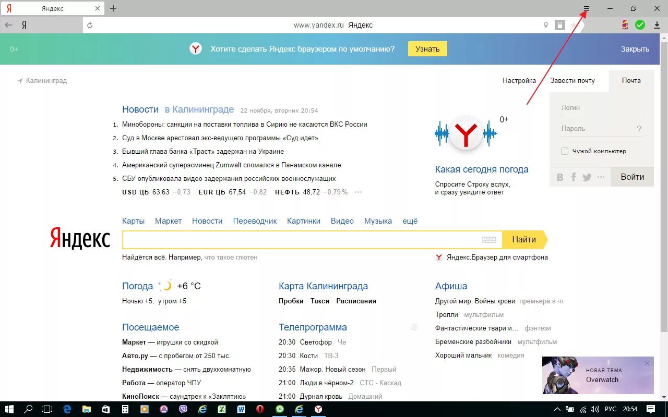Open the Маркет service link
This screenshot has width=668, height=417.
(x=168, y=221)
